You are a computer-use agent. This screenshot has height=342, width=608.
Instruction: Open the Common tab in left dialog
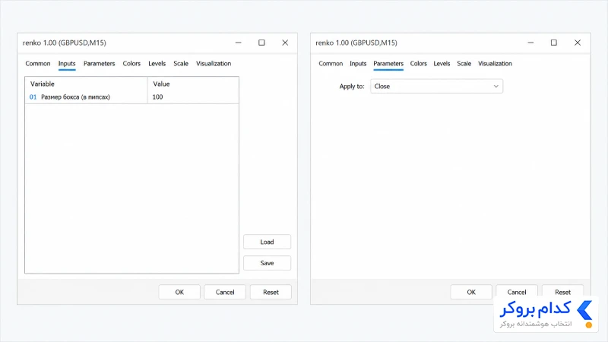tap(37, 64)
